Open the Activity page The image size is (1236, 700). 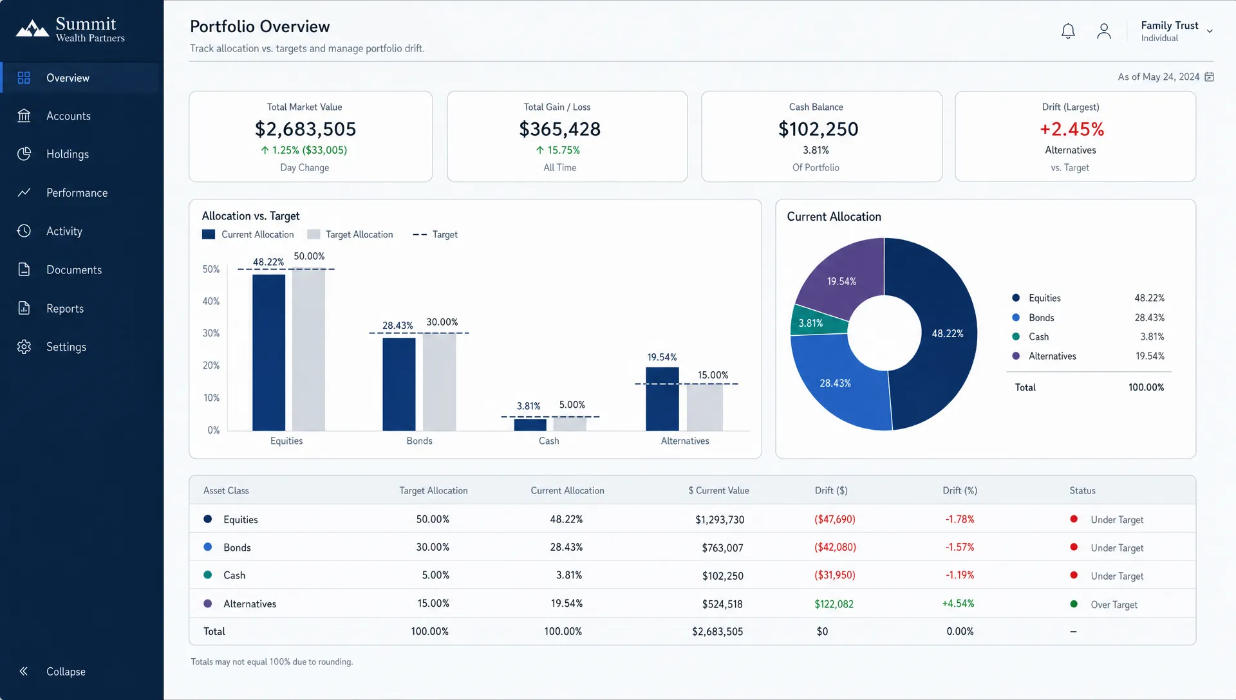(x=64, y=231)
